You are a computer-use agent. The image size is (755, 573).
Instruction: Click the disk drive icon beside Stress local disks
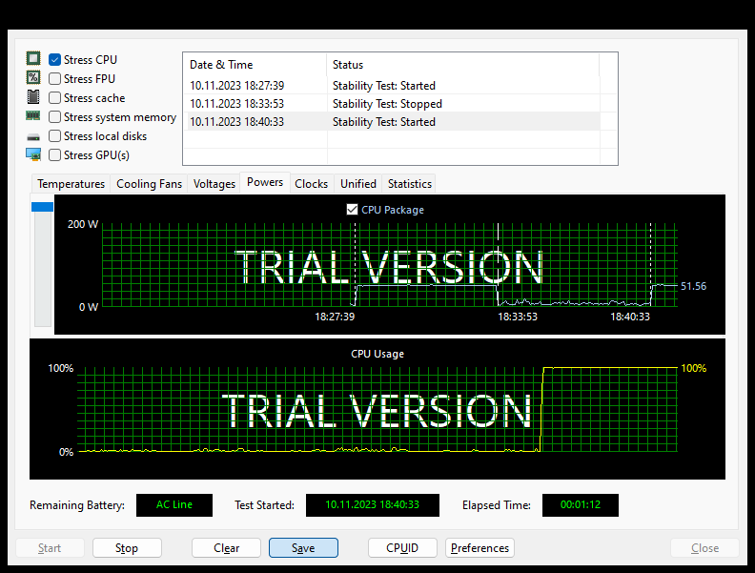coord(33,137)
